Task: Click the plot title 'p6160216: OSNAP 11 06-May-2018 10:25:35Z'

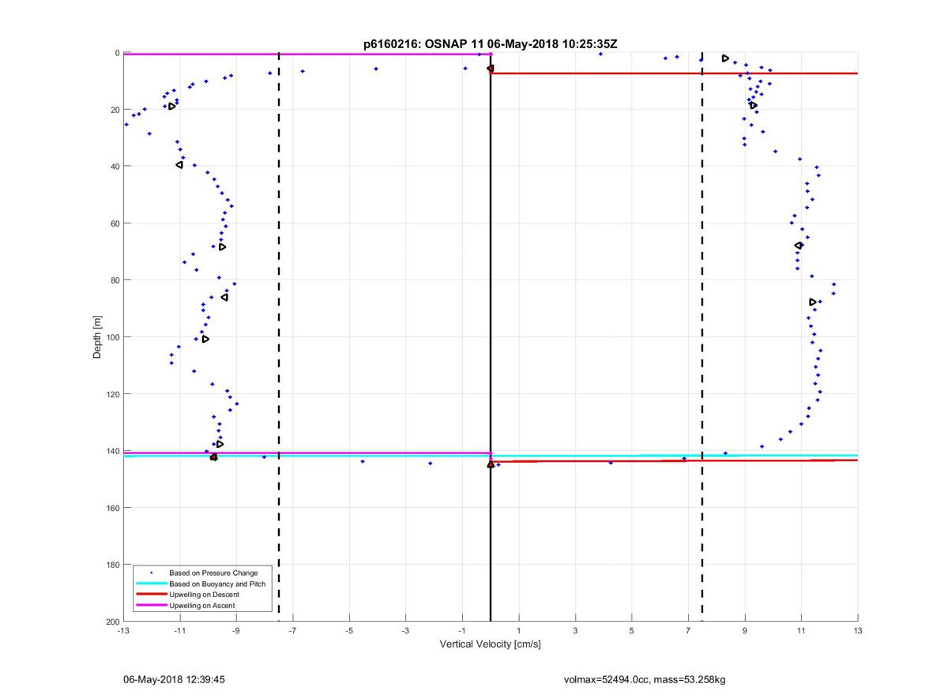Action: point(490,44)
